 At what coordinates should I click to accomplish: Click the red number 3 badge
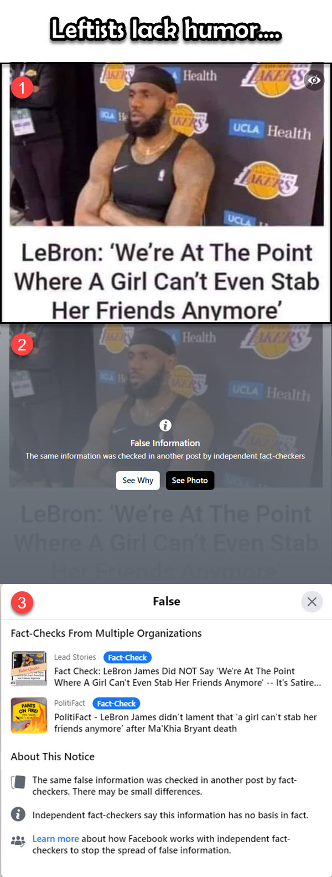coord(22,602)
